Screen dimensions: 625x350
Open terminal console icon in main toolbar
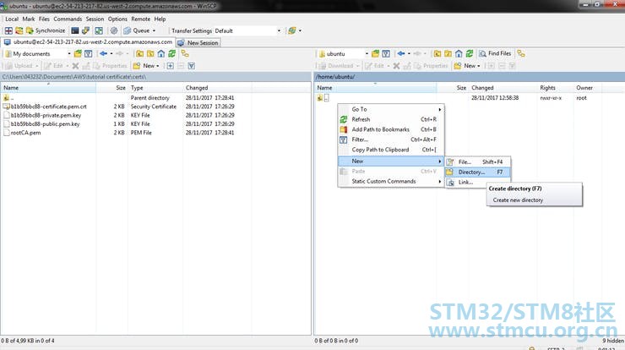point(75,30)
